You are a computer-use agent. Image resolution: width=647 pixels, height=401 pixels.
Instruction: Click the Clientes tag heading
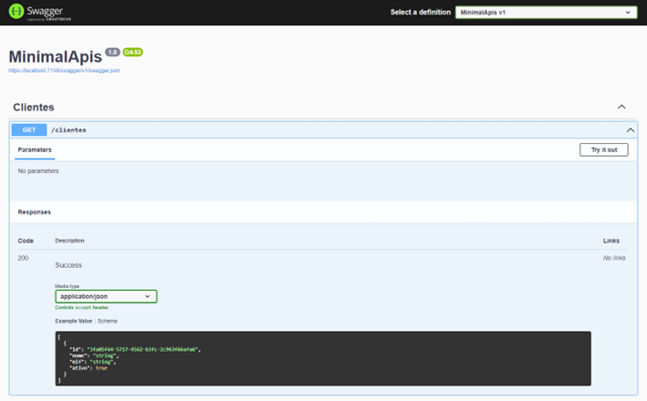pyautogui.click(x=34, y=108)
